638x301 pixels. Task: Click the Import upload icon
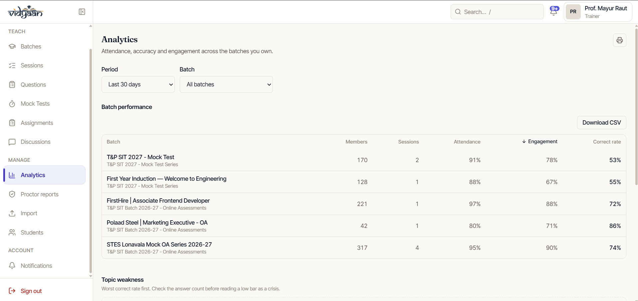tap(12, 213)
